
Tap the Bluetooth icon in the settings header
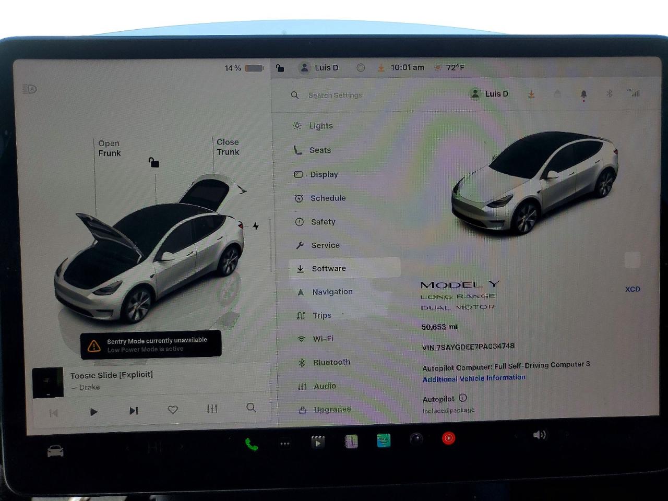(609, 93)
